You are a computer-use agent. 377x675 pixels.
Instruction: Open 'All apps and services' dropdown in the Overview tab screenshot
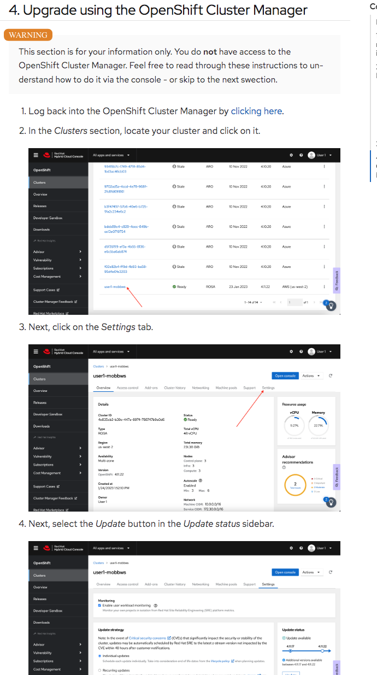[111, 351]
